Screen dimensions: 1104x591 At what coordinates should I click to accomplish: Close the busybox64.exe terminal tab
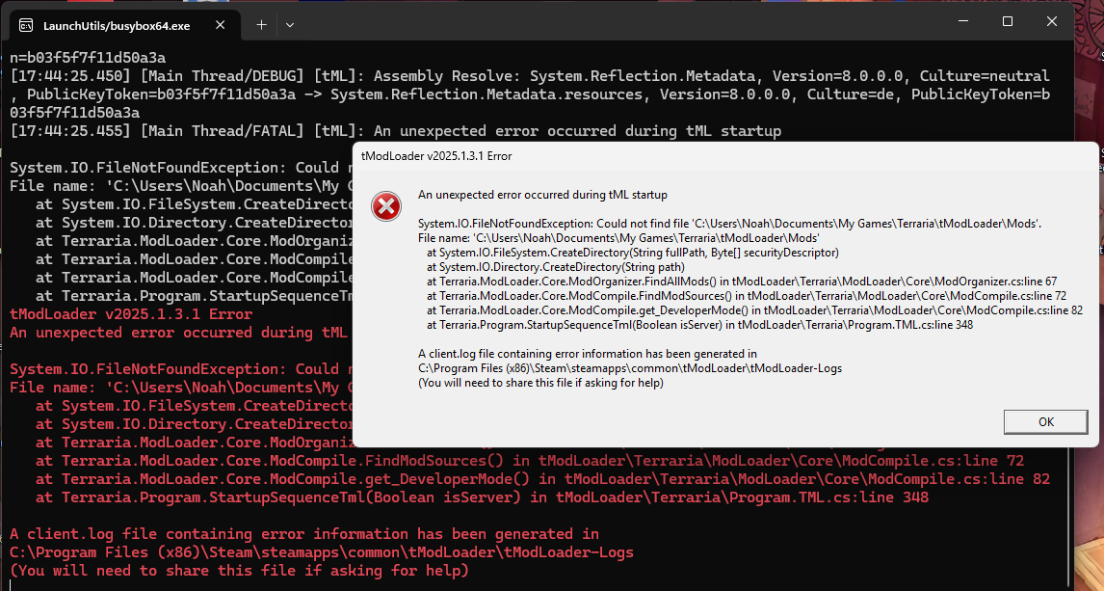(220, 25)
